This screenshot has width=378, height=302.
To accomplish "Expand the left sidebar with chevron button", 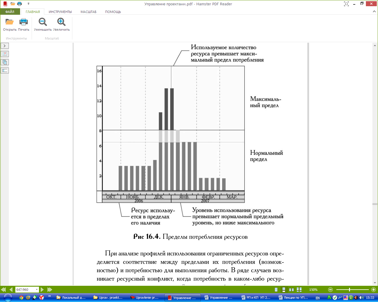I will (x=5, y=46).
